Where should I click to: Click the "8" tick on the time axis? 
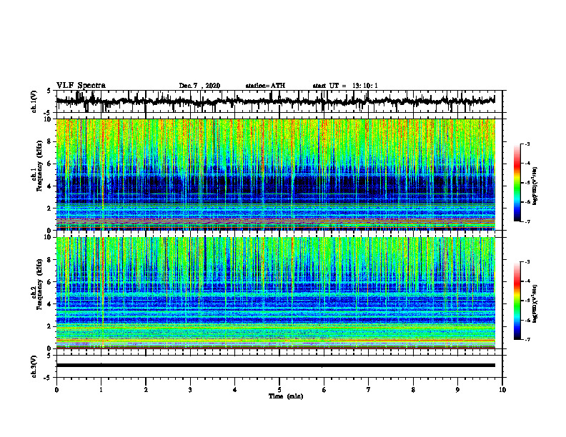pos(413,390)
